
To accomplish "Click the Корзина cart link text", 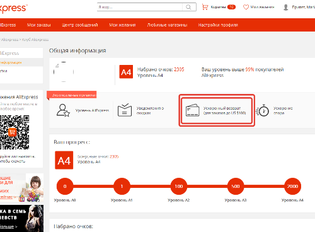I will (218, 7).
